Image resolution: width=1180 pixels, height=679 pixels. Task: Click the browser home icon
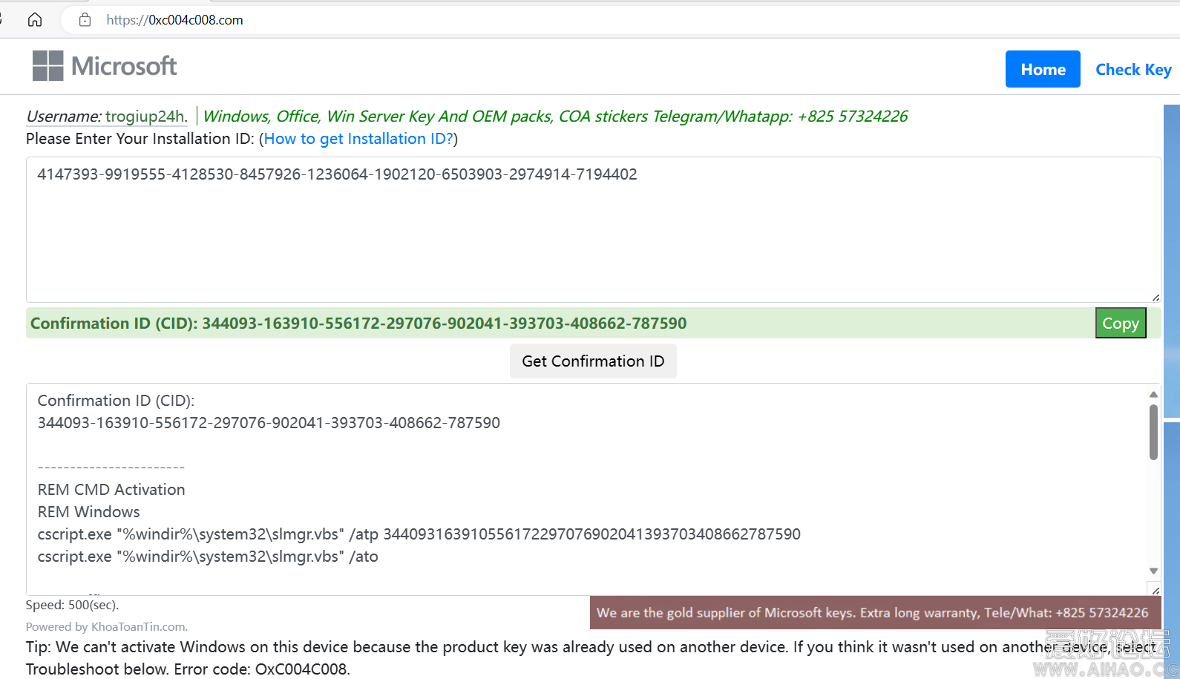(x=35, y=20)
